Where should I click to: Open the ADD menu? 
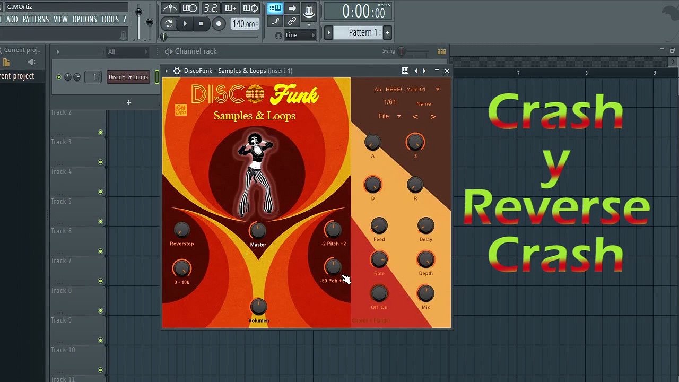(12, 19)
